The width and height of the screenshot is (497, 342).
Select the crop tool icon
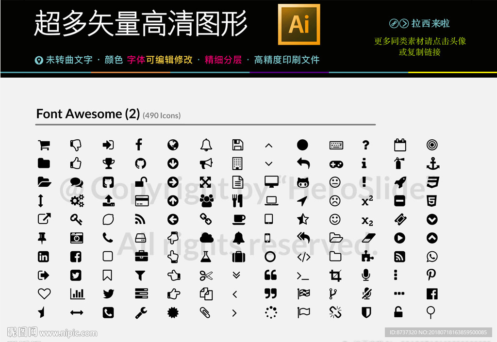tap(335, 275)
